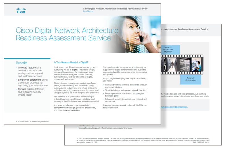Click 'Better operational practices' bullet point

point(124,95)
